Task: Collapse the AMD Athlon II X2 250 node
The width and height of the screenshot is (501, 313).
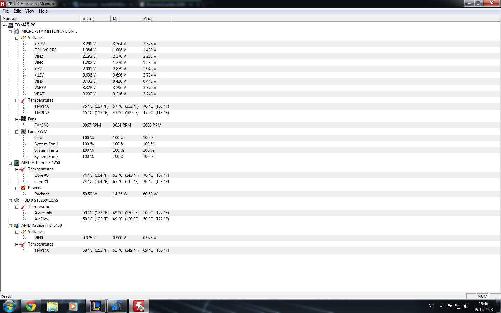Action: pos(10,163)
